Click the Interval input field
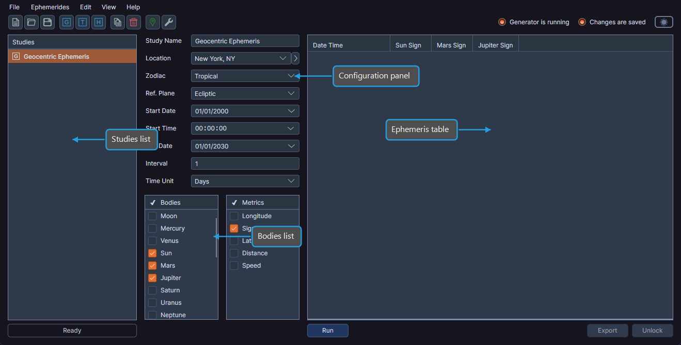Screen dimensions: 681x345 (x=245, y=163)
